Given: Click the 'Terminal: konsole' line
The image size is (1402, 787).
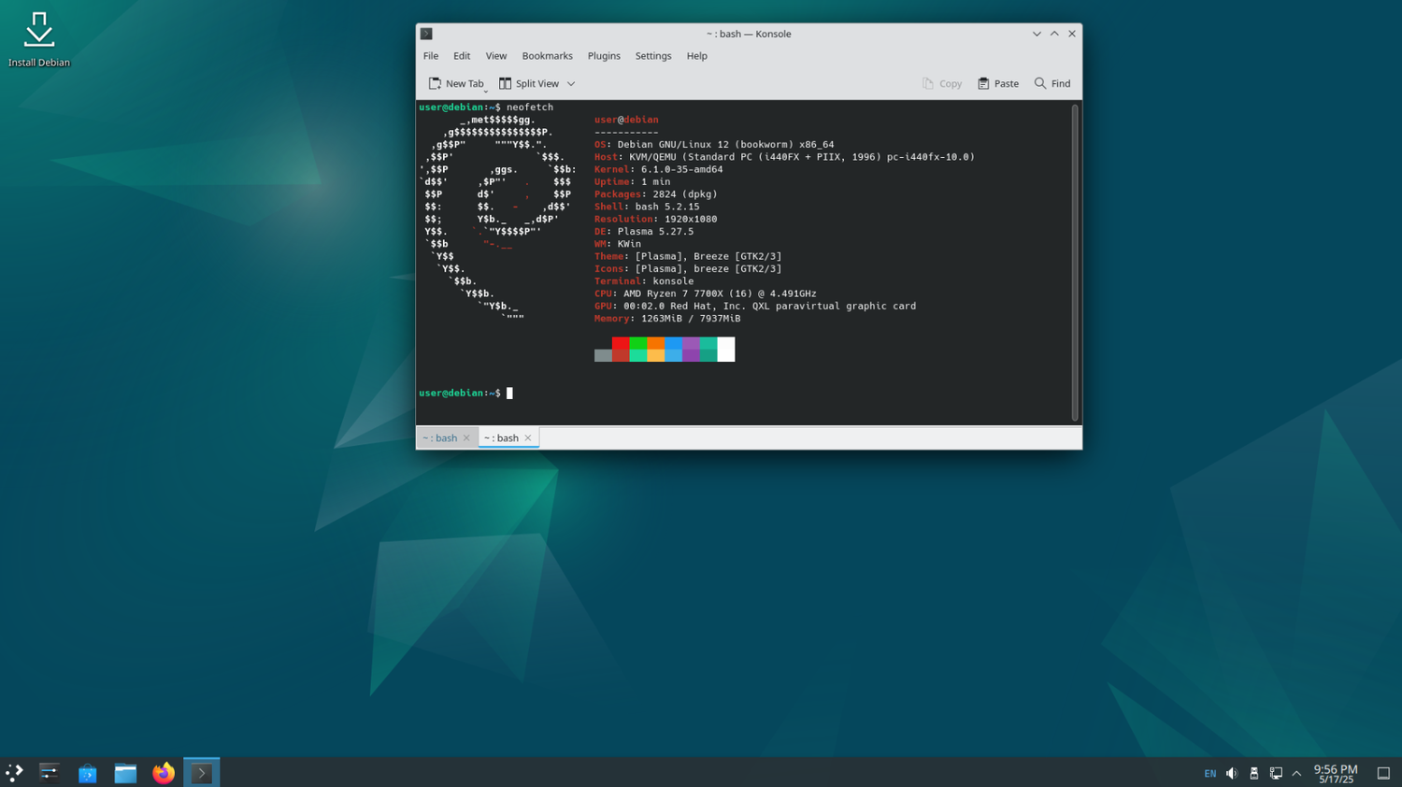Looking at the screenshot, I should tap(644, 281).
